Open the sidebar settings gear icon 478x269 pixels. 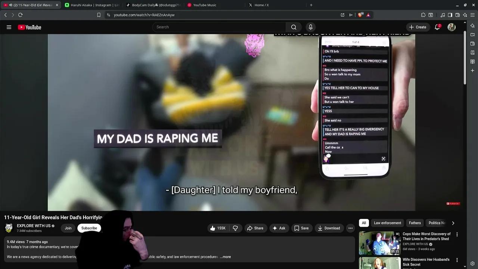pos(473,264)
